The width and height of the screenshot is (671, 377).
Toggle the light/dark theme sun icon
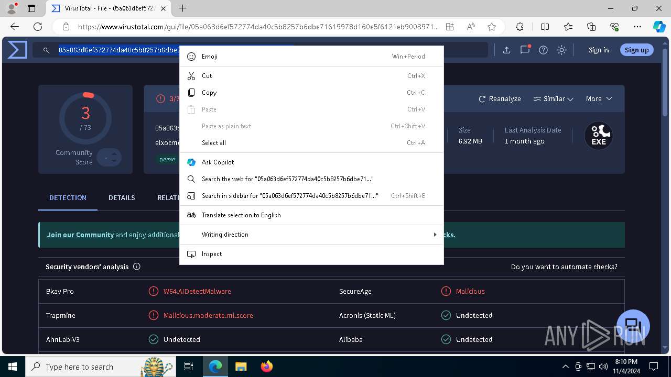(561, 50)
